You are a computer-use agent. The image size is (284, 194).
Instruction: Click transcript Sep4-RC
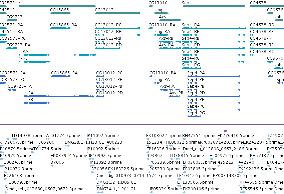coord(213,62)
